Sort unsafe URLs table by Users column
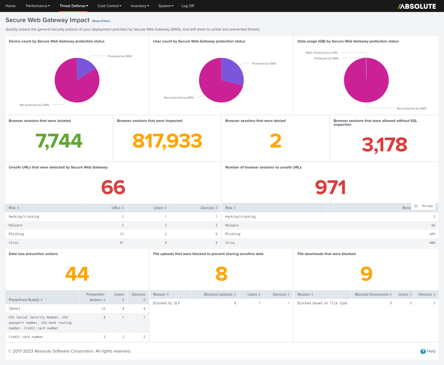Viewport: 444px width, 365px height. tap(160, 208)
